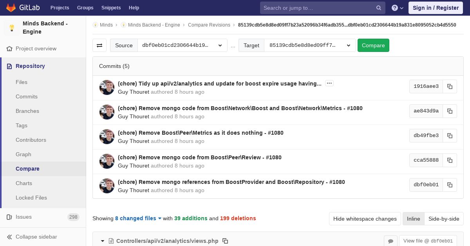Screen dimensions: 470x246
Task: Click the GitLab fox logo
Action: [x=11, y=8]
